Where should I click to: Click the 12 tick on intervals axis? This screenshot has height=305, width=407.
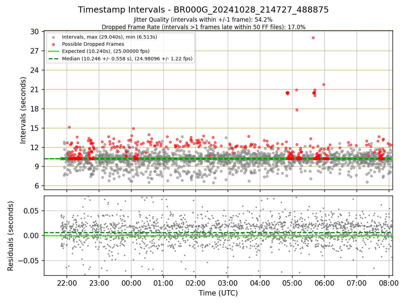click(35, 147)
